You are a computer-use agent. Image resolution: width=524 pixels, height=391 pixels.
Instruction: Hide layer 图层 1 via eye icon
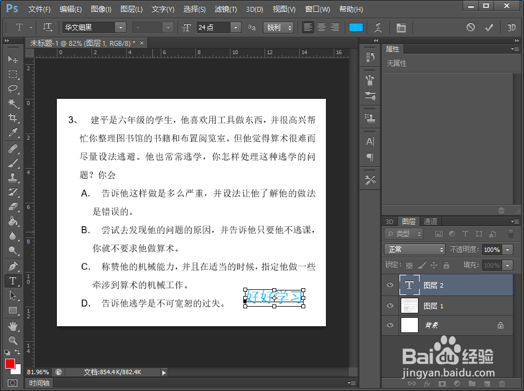coord(390,306)
